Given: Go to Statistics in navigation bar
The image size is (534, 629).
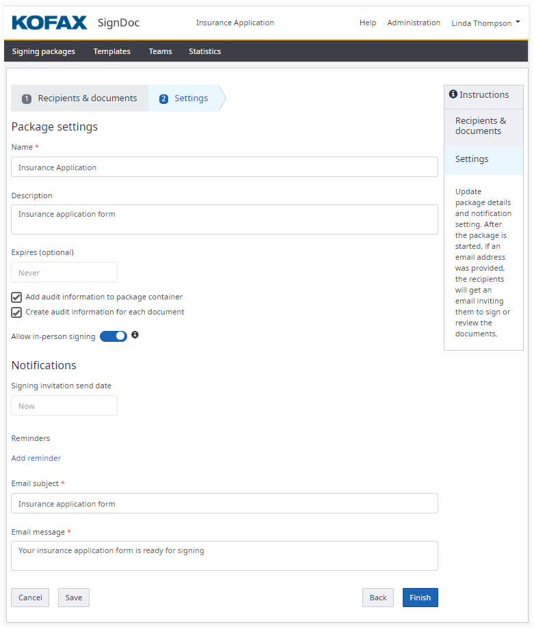Looking at the screenshot, I should 205,51.
